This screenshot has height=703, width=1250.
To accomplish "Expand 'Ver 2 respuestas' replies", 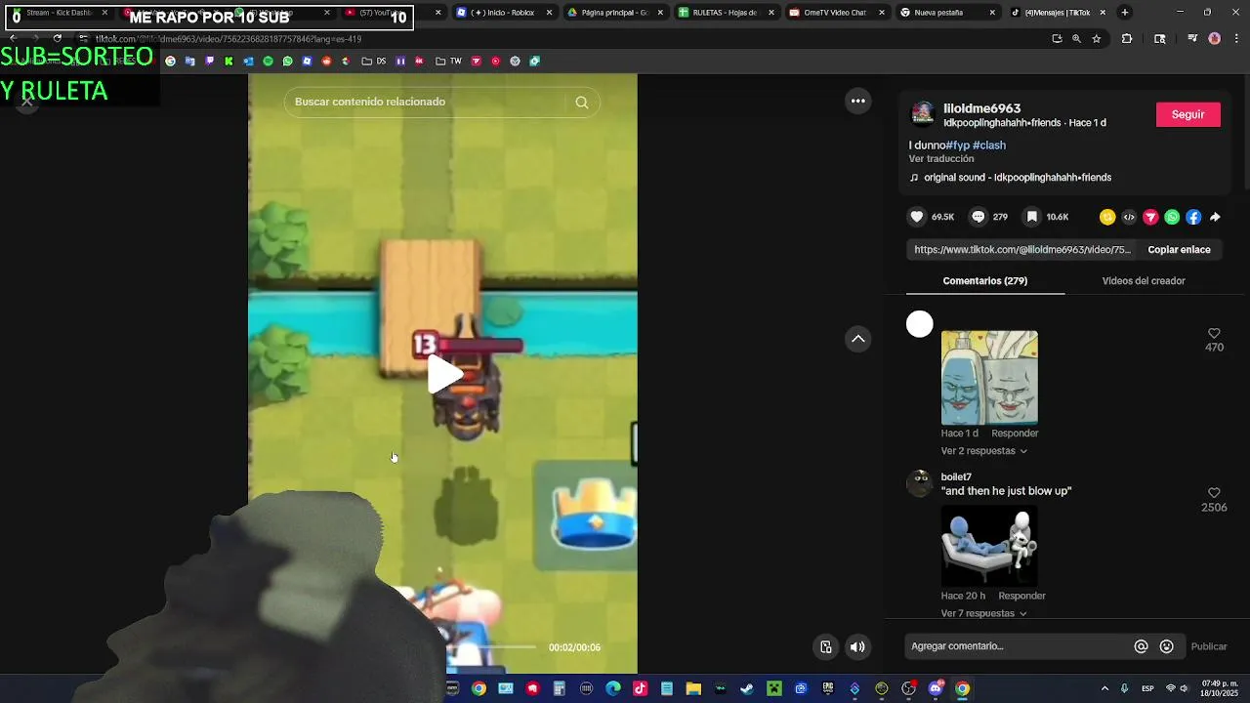I will tap(984, 451).
